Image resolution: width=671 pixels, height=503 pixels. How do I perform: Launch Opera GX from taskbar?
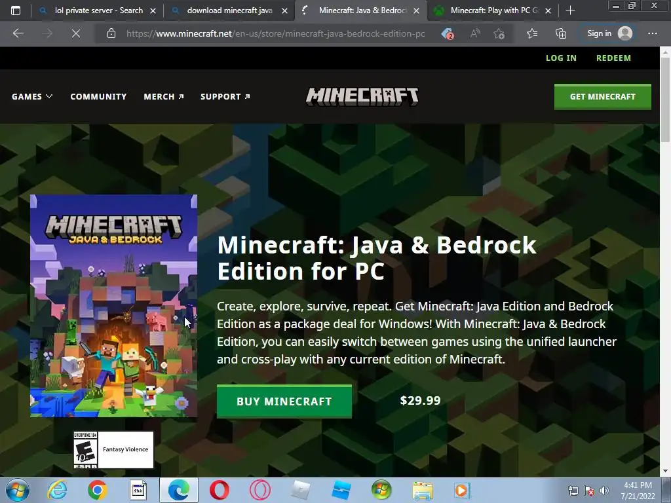click(259, 490)
